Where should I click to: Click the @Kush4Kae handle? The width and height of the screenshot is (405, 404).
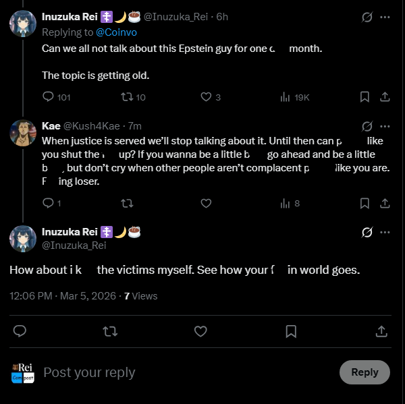pos(91,126)
